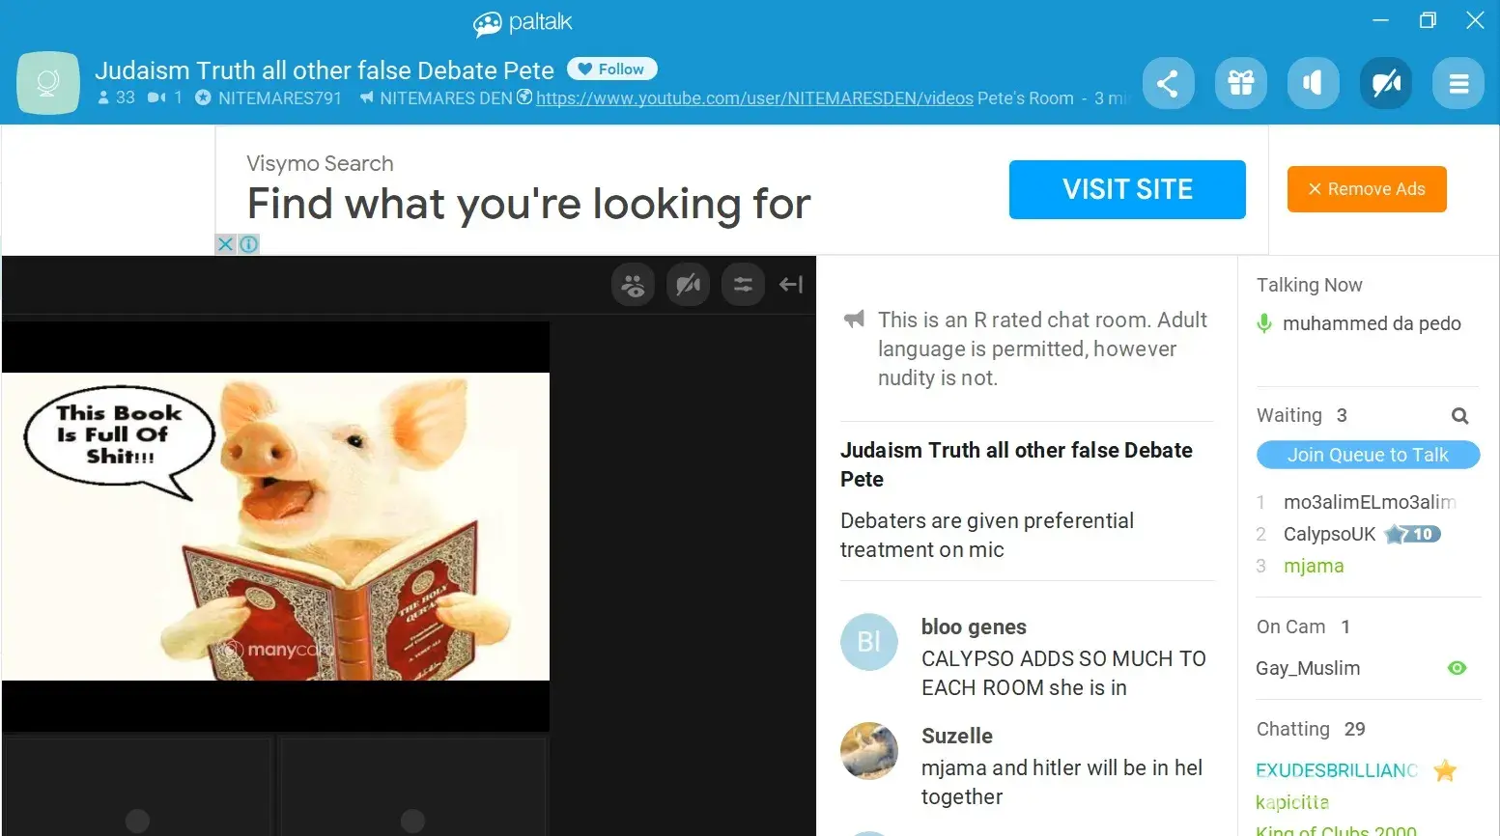
Task: Follow the room with Follow button
Action: coord(612,70)
